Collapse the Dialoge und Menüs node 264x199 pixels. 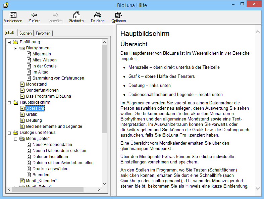(x=9, y=133)
